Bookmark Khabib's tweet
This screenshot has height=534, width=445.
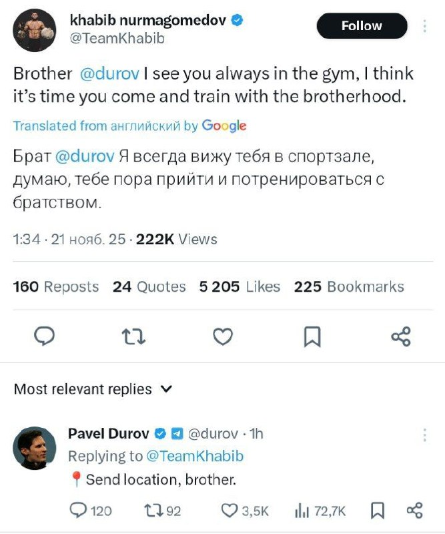[312, 337]
